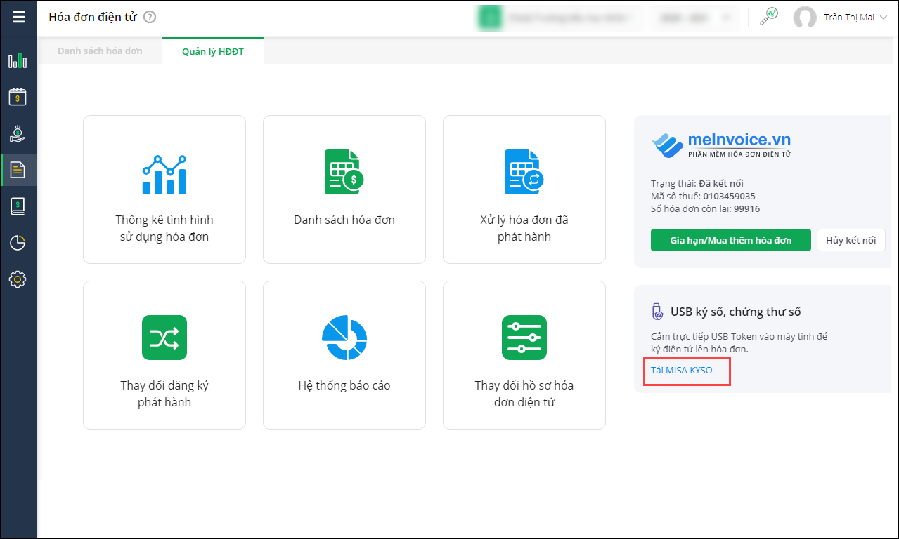Click the Hủy kết nối button

coord(851,240)
